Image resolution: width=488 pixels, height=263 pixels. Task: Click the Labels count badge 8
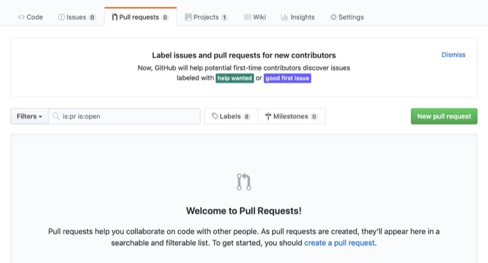[x=247, y=117]
